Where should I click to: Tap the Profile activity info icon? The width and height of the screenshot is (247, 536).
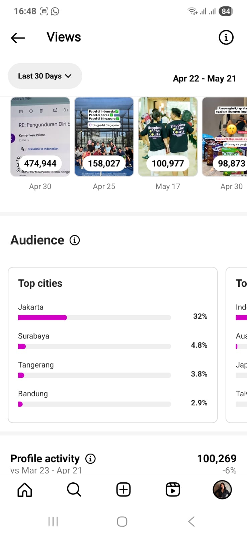point(90,459)
